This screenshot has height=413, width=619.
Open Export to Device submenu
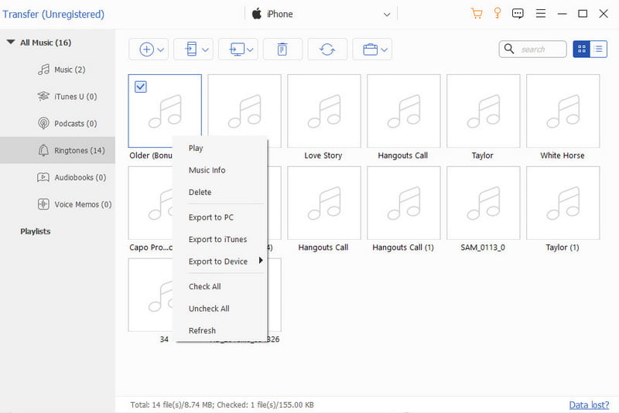point(221,261)
